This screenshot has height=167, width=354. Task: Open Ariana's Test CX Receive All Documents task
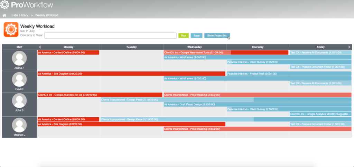(x=320, y=52)
